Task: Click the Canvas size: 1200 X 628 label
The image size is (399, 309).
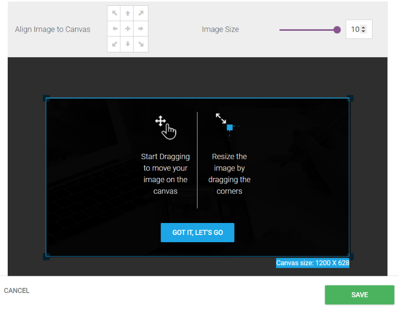Action: click(313, 263)
